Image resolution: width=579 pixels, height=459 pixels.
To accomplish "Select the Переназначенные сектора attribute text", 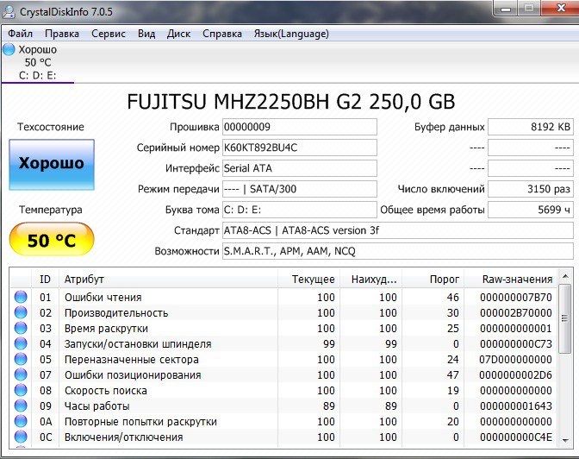I will (x=132, y=360).
